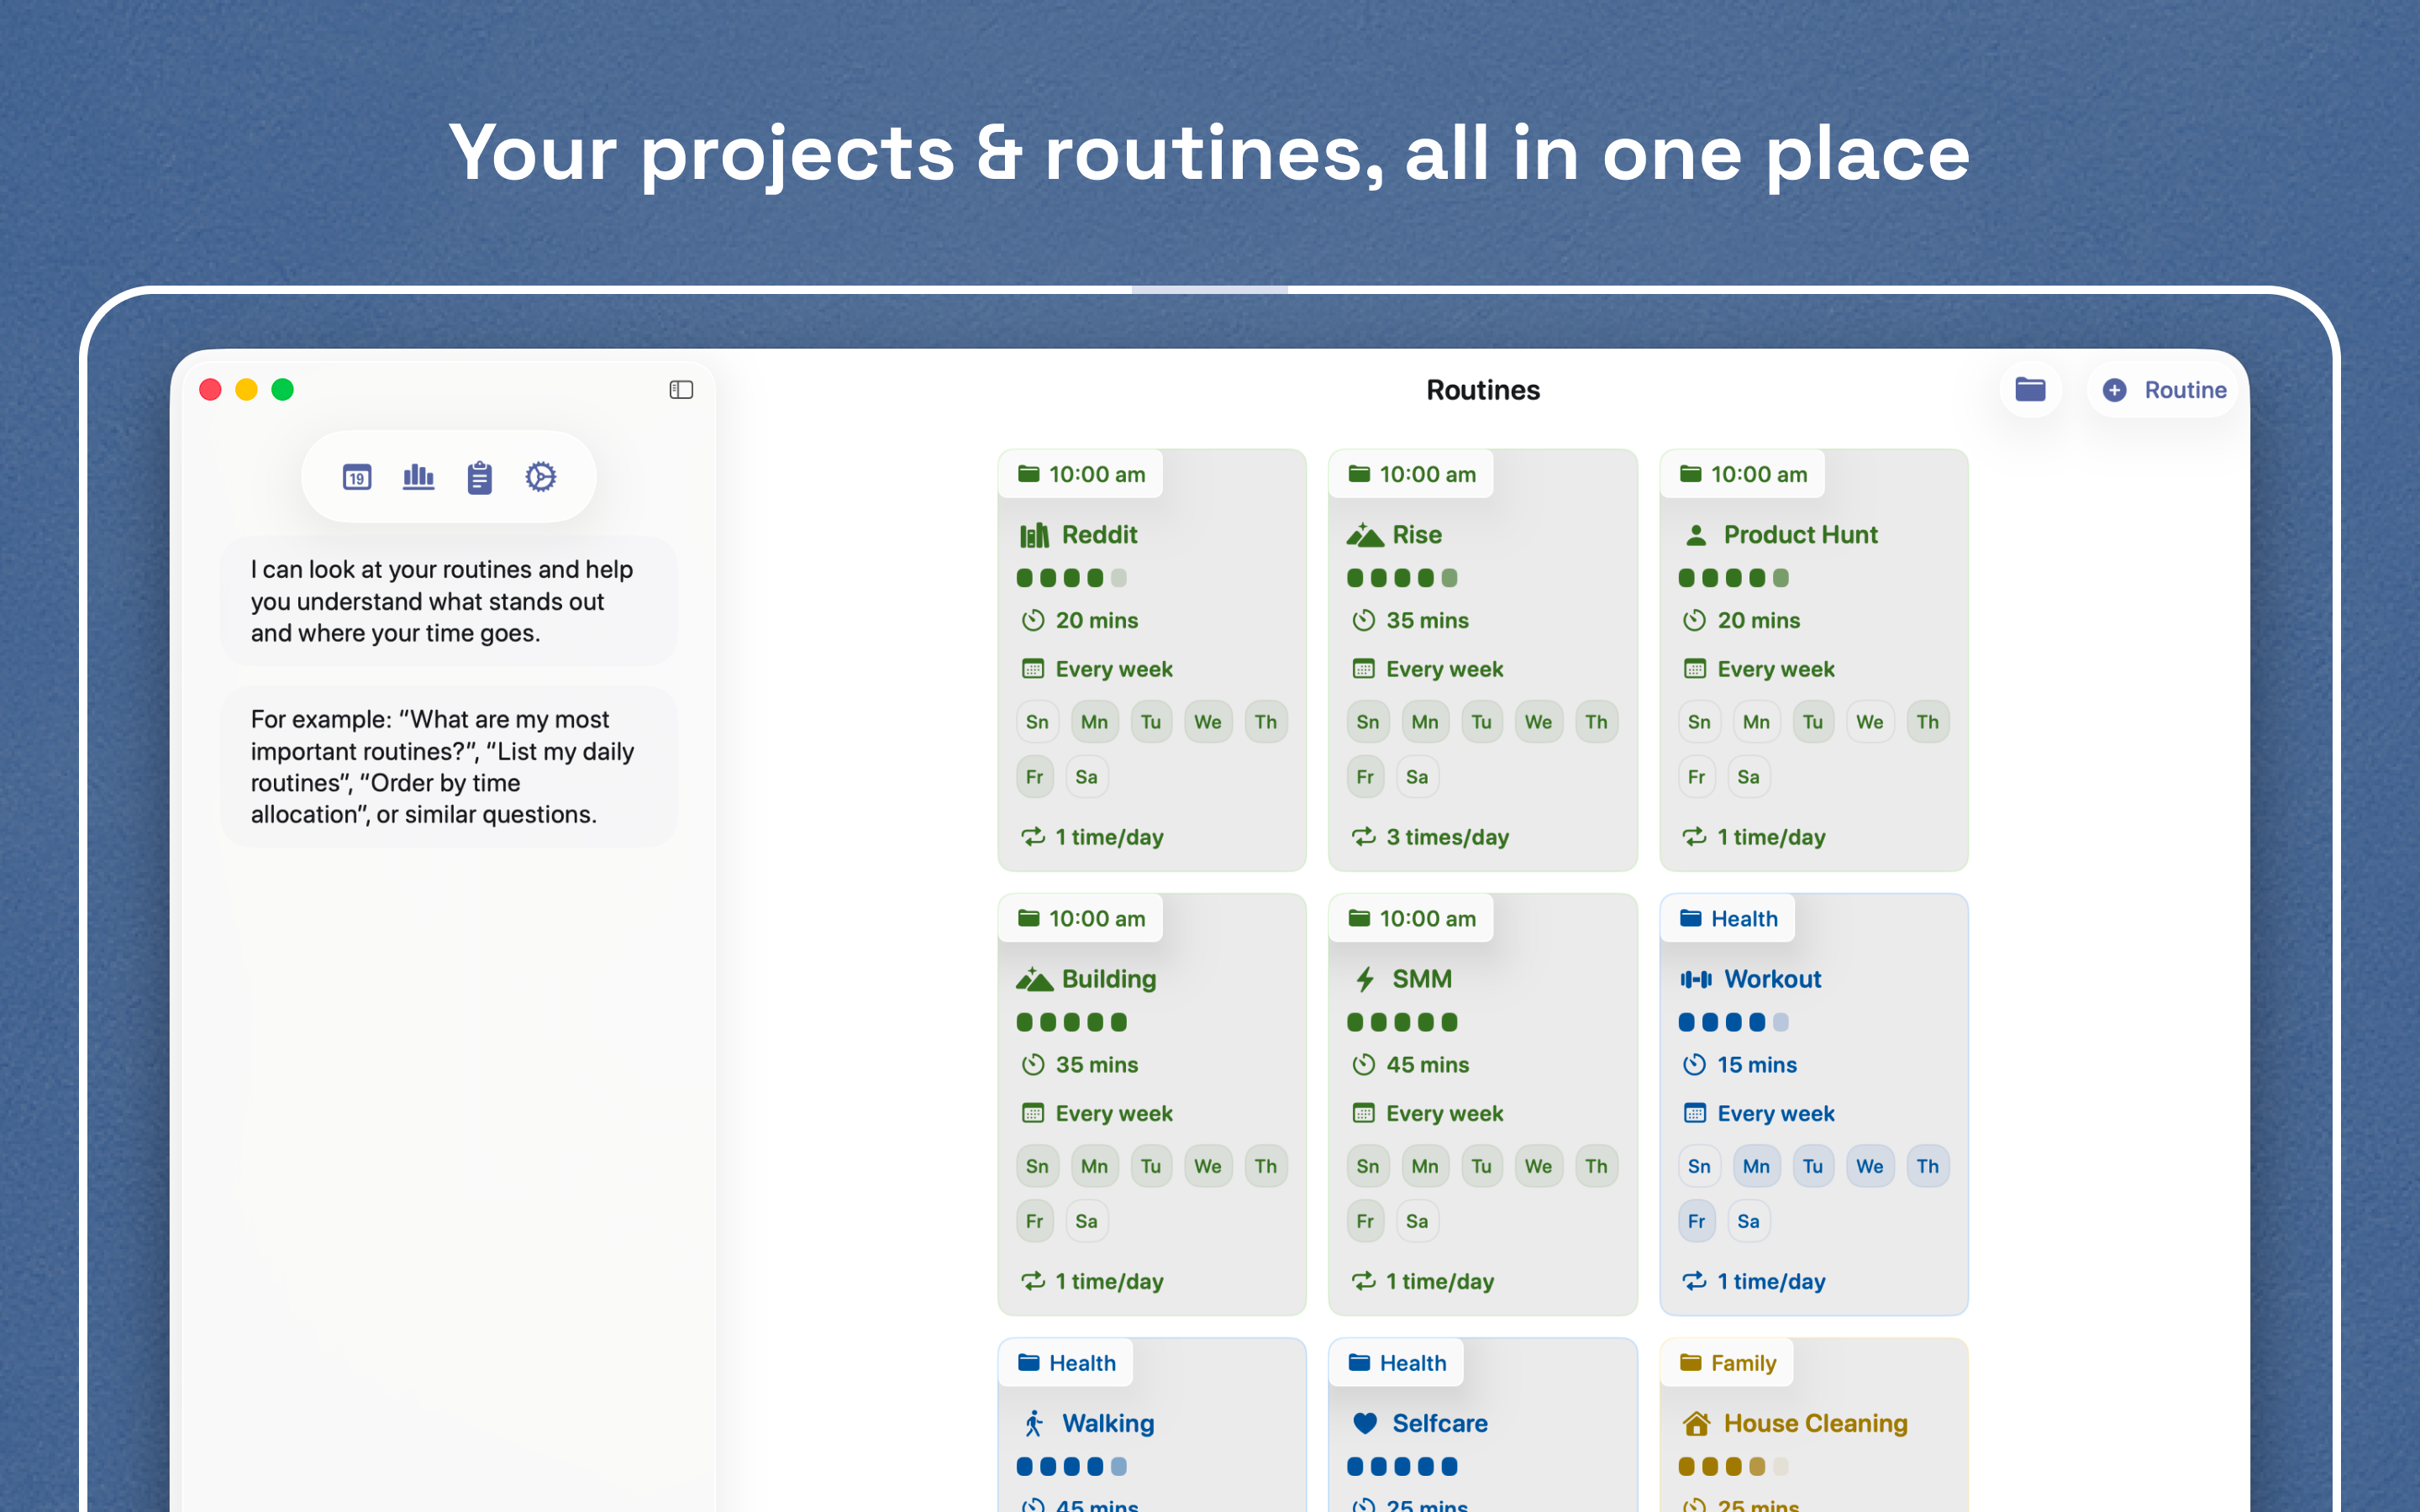Click the 35 mins duration on Rise

pos(1427,620)
